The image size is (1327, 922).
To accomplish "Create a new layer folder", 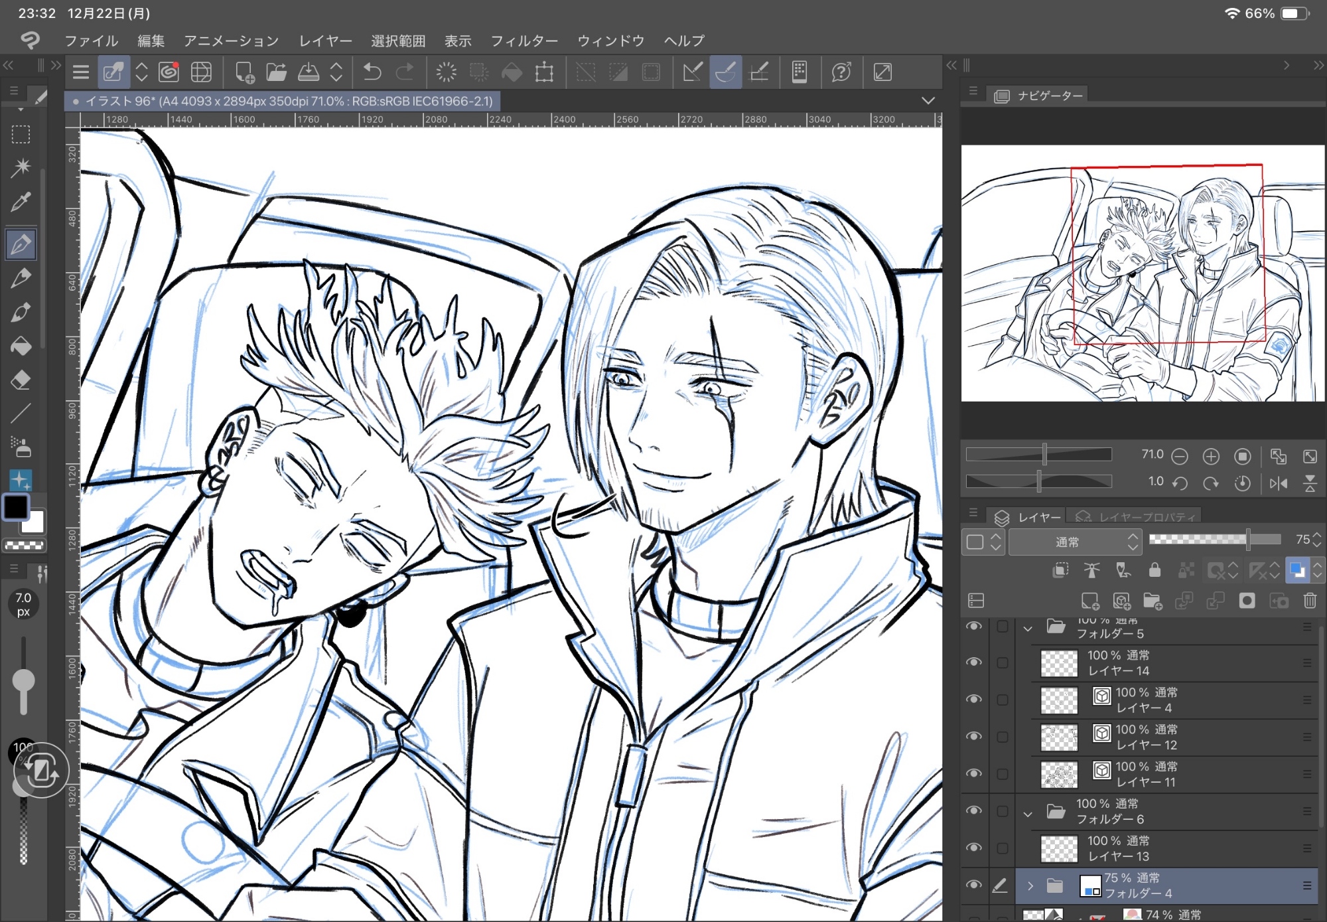I will [x=1152, y=601].
